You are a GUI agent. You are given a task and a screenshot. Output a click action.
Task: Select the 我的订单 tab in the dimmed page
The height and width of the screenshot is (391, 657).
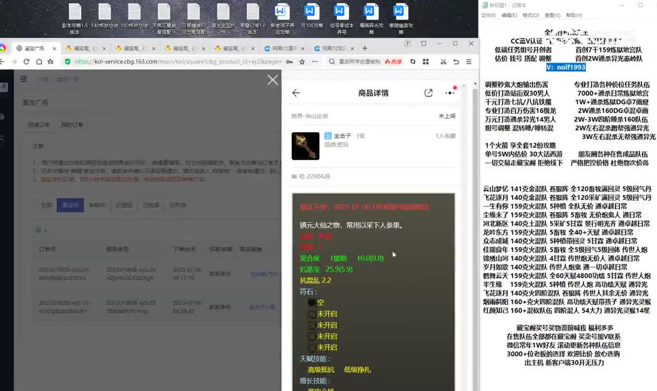coord(72,125)
